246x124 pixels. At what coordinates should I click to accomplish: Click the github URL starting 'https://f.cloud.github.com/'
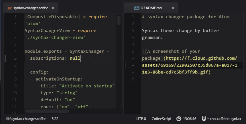[201, 58]
